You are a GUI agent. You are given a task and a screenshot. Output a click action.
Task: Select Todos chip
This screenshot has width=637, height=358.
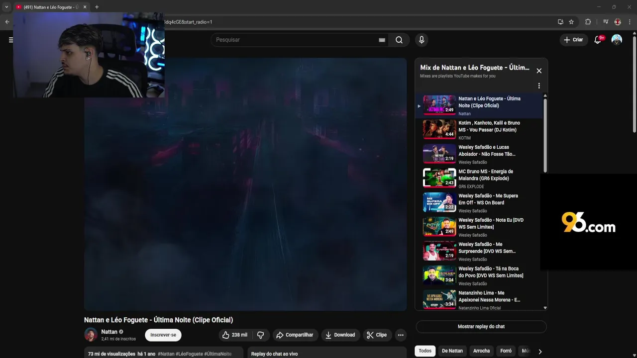pyautogui.click(x=425, y=351)
